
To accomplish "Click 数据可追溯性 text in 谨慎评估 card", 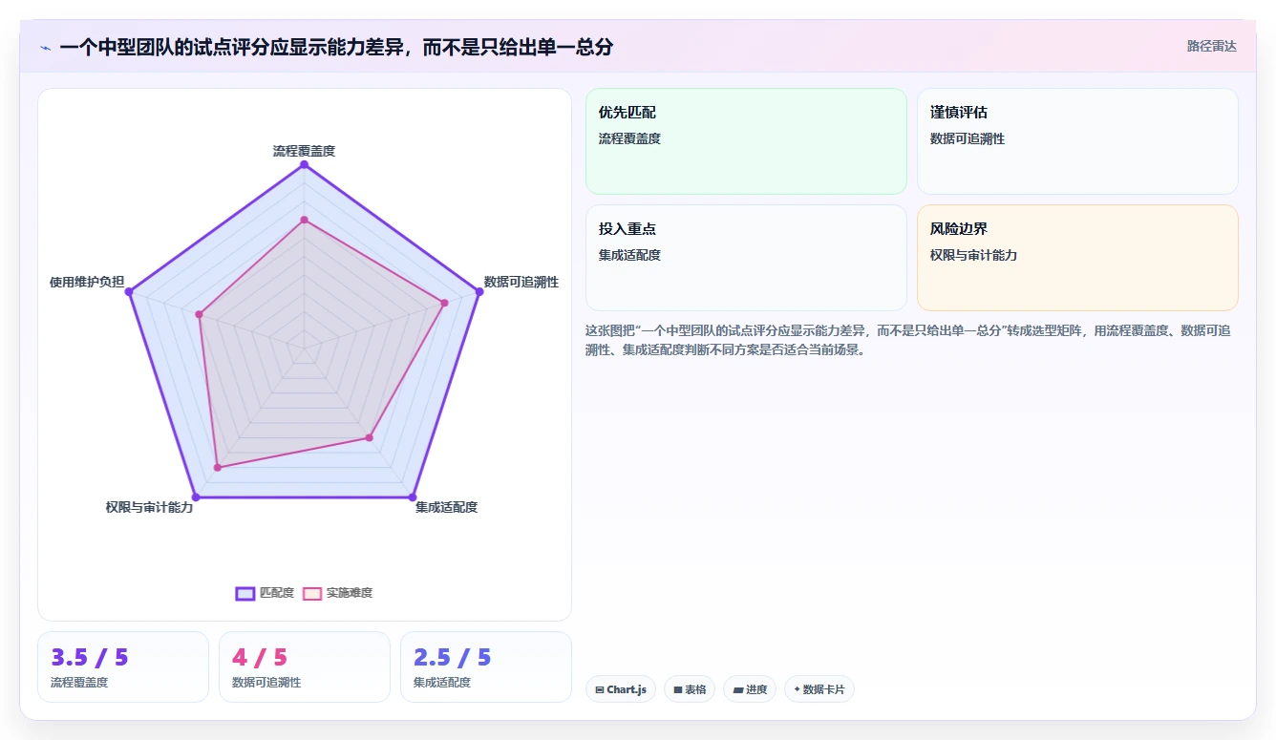I will 968,138.
